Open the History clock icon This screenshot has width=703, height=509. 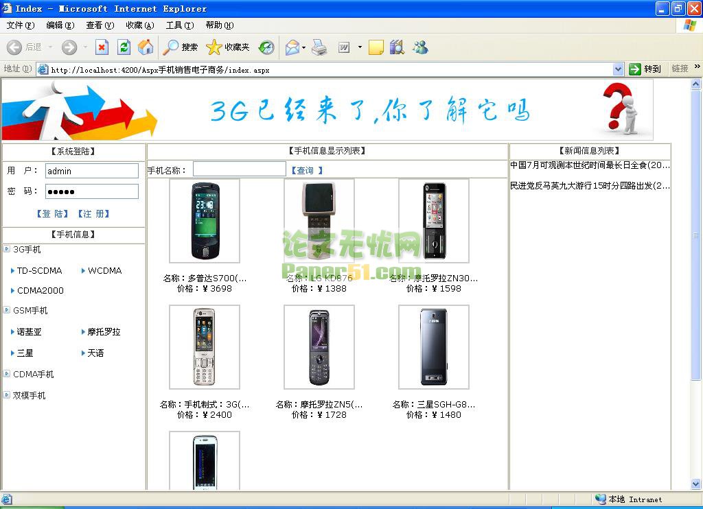pos(266,47)
